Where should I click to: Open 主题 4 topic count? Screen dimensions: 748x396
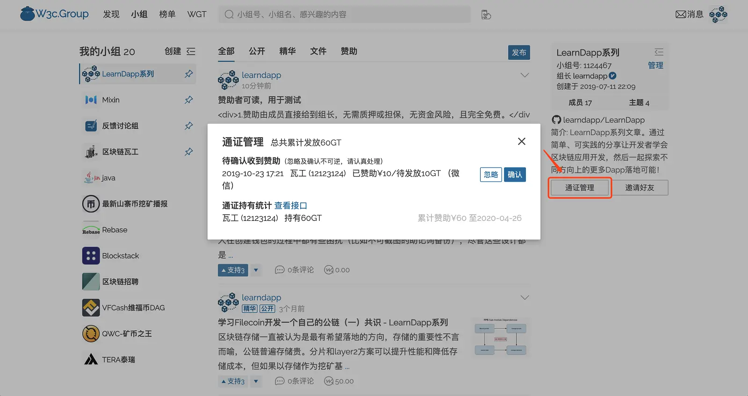click(639, 103)
